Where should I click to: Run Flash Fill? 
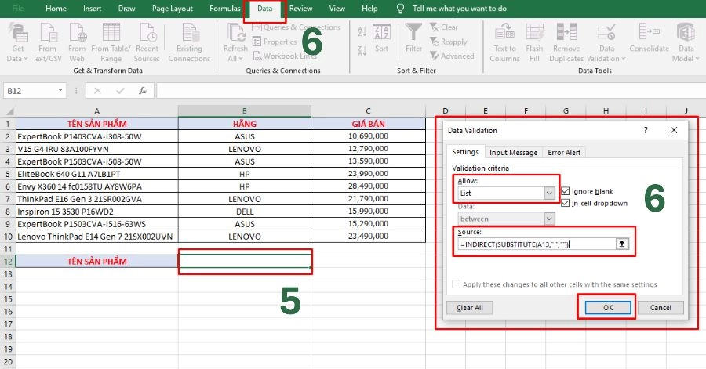tap(534, 43)
